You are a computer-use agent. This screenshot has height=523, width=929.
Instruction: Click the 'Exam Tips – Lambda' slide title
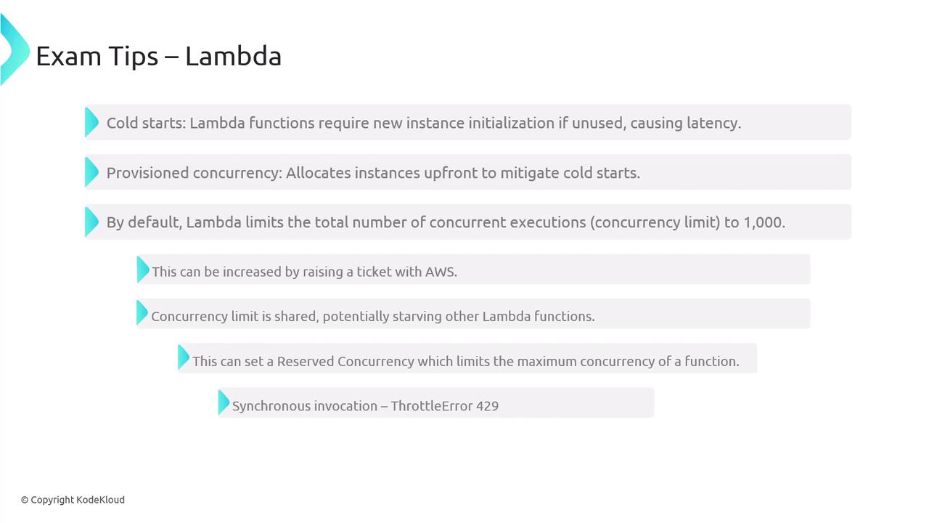[x=158, y=56]
